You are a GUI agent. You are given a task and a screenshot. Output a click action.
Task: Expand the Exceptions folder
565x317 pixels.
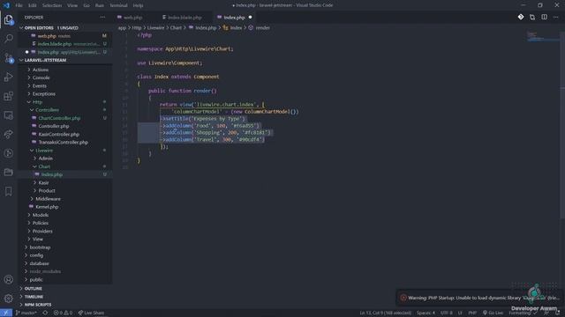(43, 94)
